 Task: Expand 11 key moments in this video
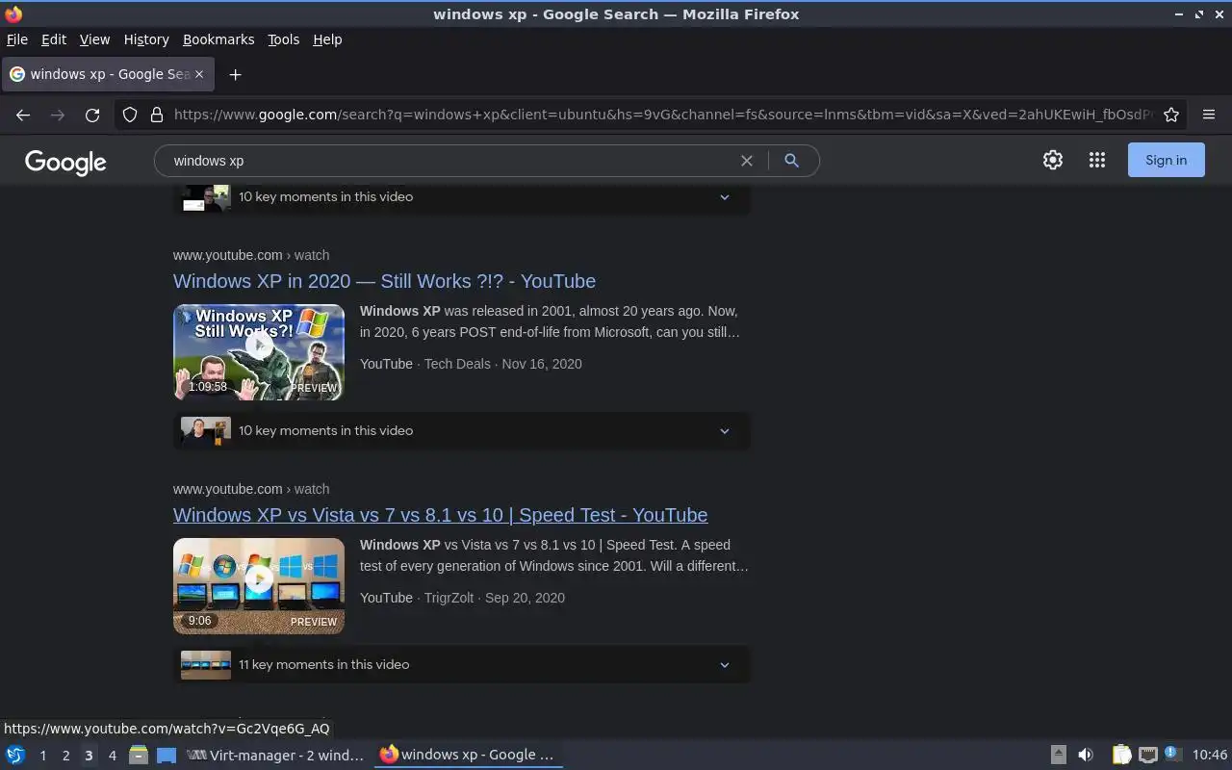click(x=461, y=665)
